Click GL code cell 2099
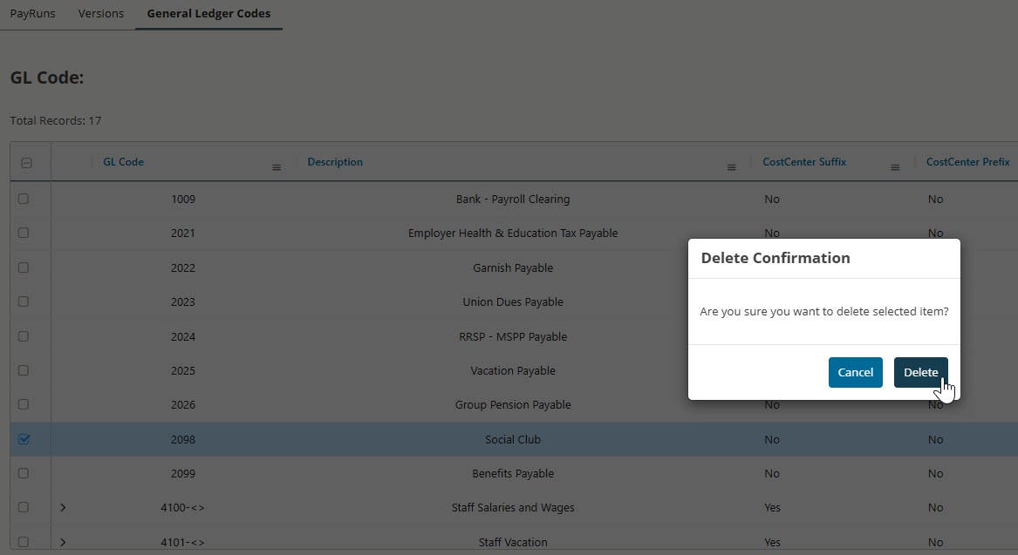The image size is (1018, 555). [x=183, y=473]
